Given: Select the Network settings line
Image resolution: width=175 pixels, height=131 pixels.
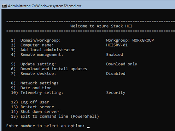Looking at the screenshot, I should 35,83.
